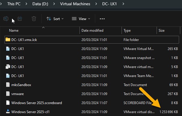Select the DC- LK1.vmx.lck file name
182x116 pixels.
(24, 40)
